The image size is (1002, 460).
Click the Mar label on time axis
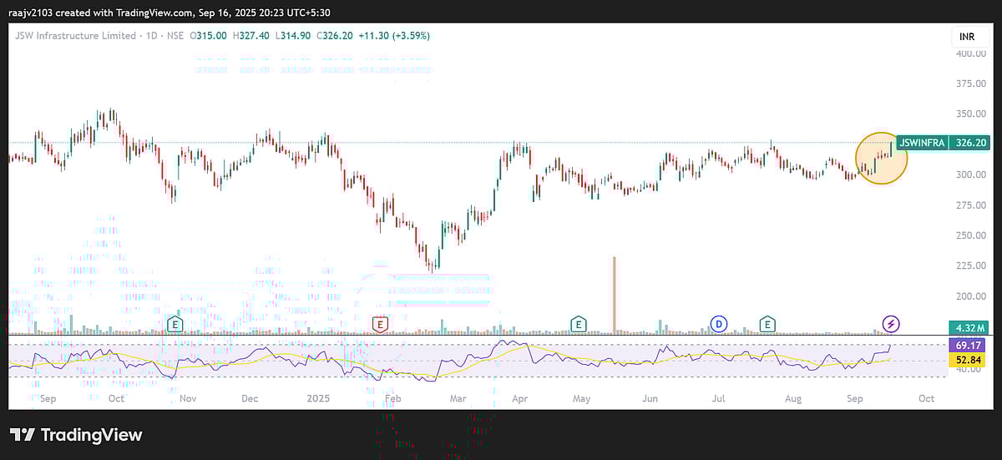click(458, 399)
